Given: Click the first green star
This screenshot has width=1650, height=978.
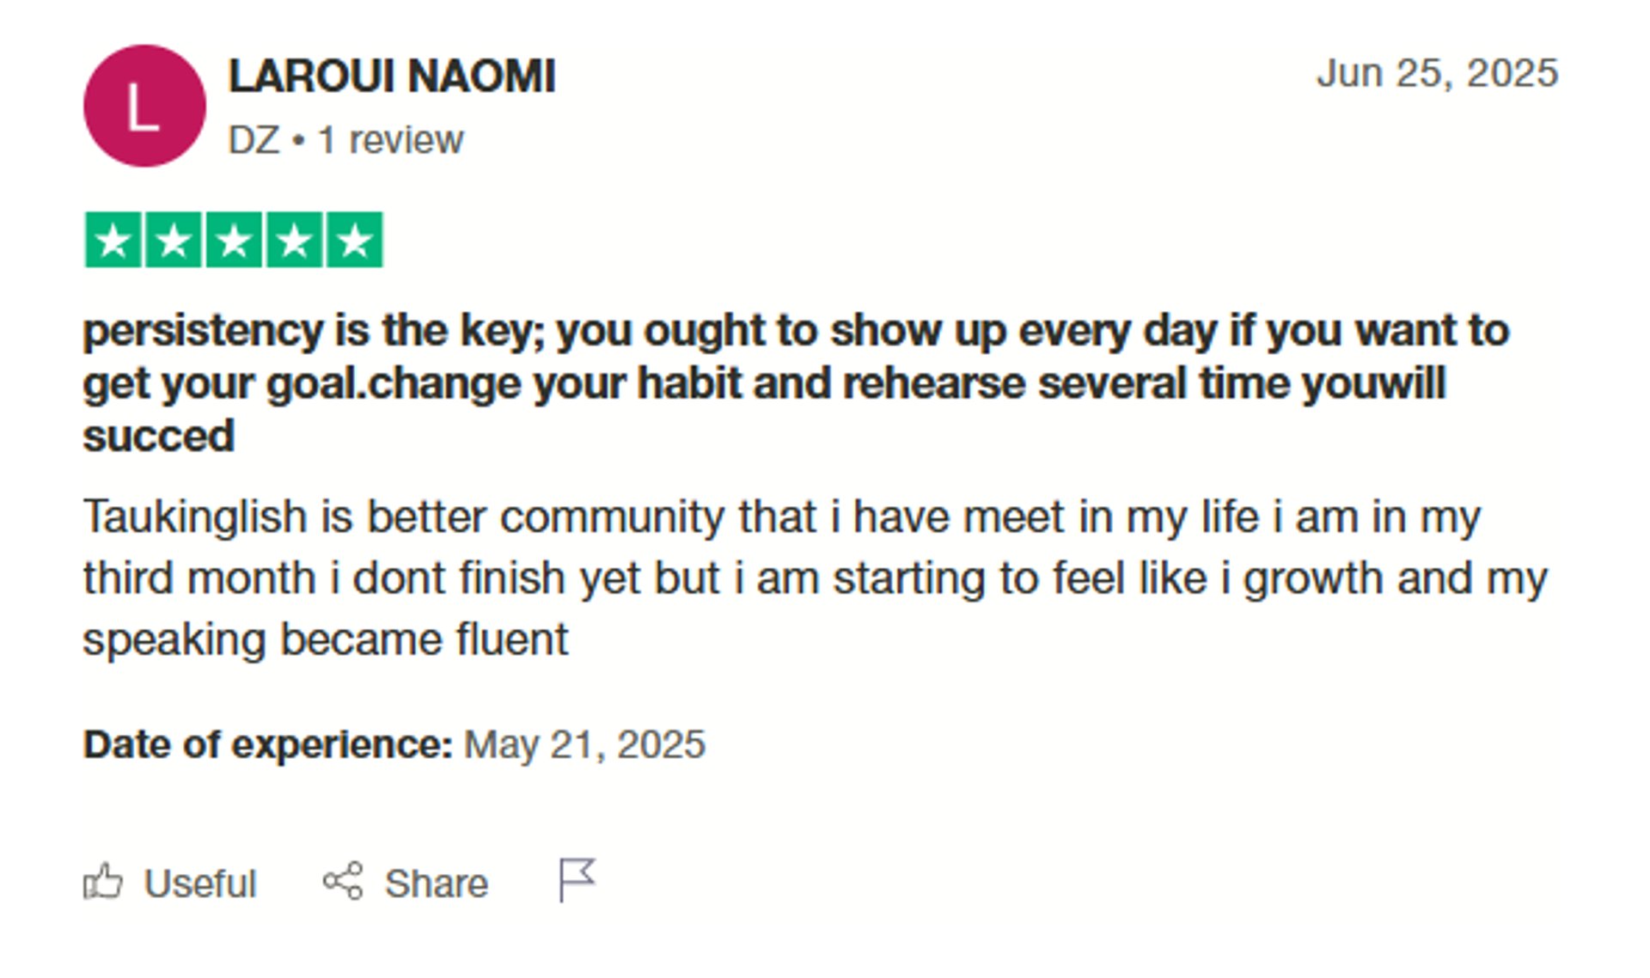Looking at the screenshot, I should click(113, 241).
